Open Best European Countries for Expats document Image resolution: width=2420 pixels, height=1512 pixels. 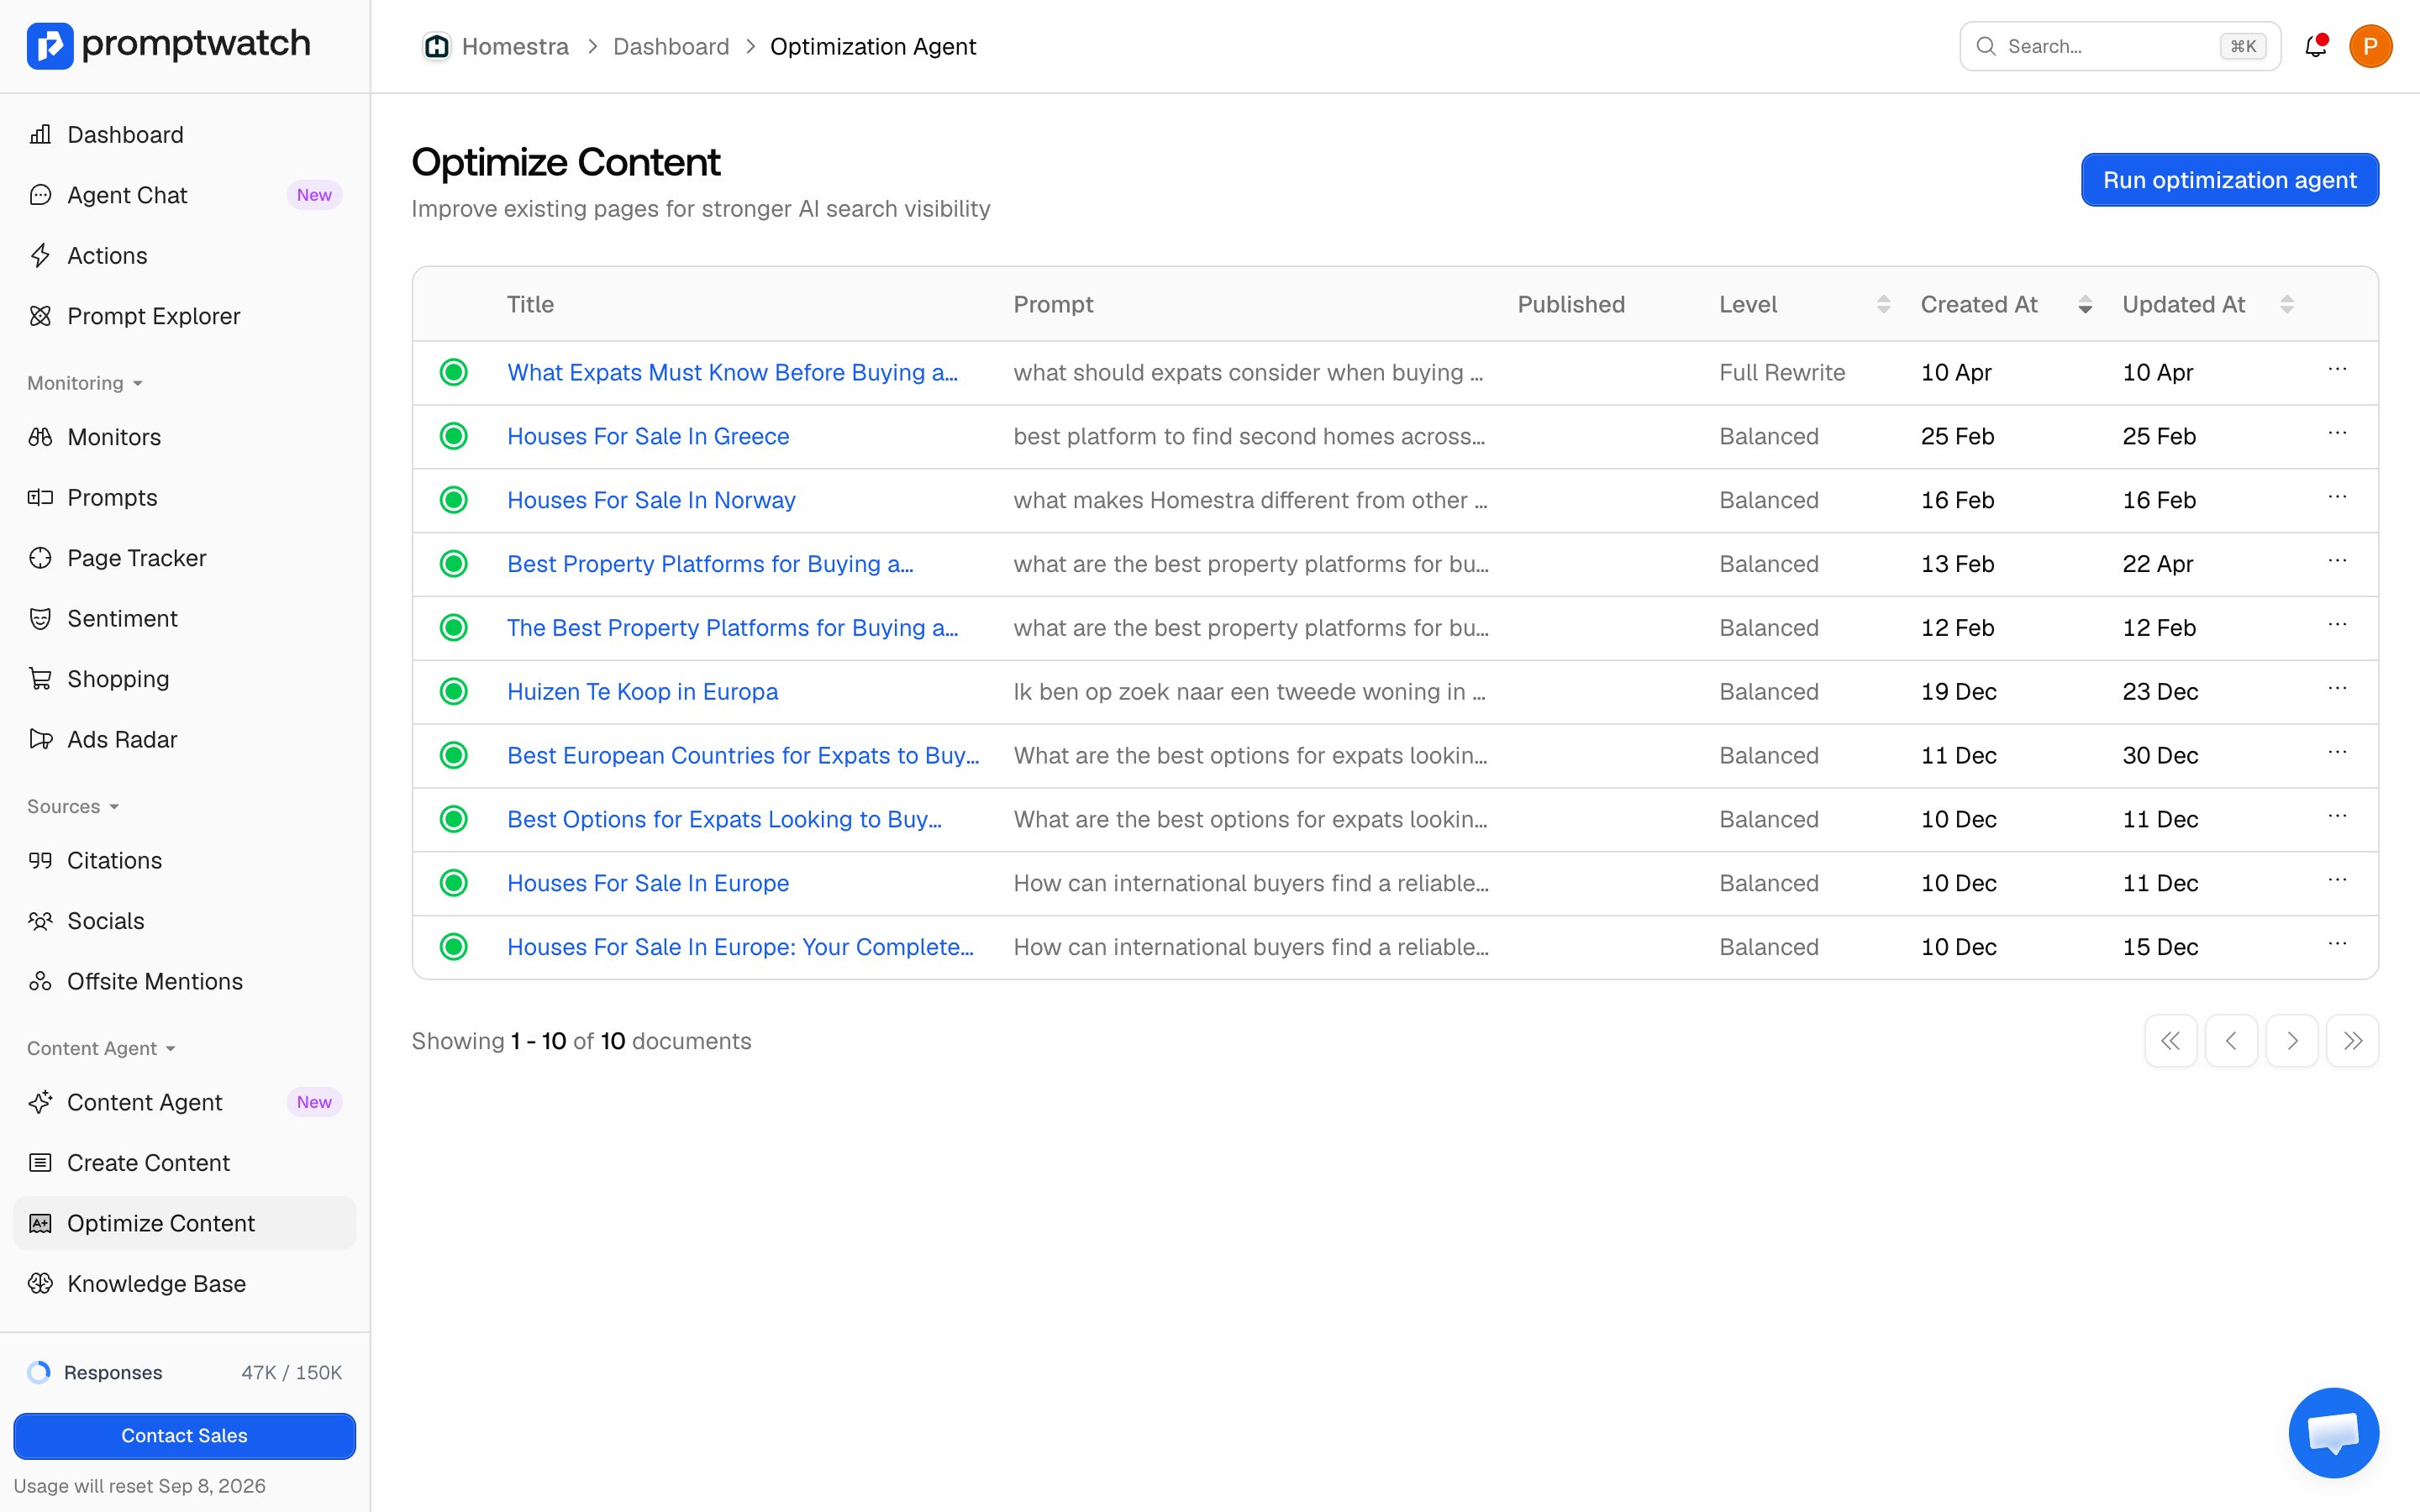coord(743,756)
